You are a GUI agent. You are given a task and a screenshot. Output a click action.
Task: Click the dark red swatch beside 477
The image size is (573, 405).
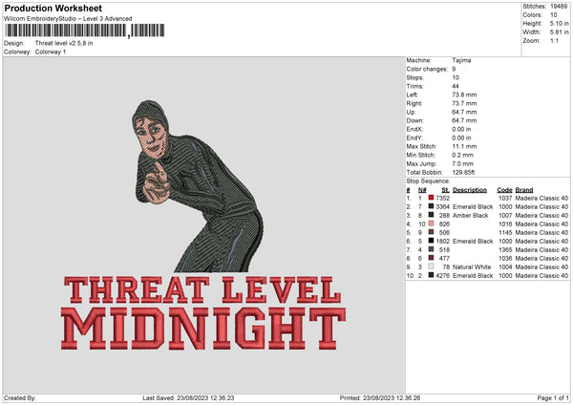[432, 258]
